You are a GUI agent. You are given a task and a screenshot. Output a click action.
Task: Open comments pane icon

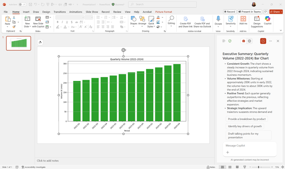pyautogui.click(x=265, y=12)
